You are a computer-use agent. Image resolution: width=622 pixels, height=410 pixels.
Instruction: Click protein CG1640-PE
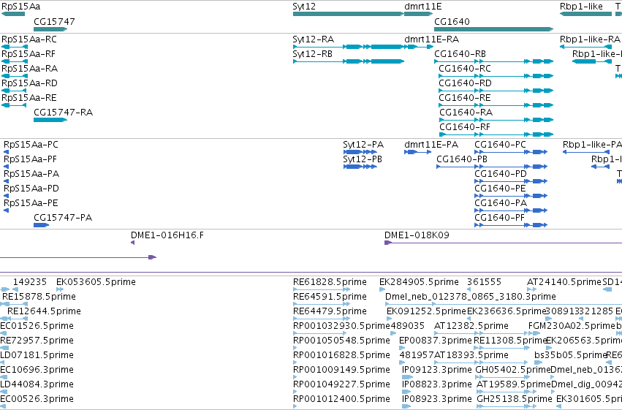[500, 189]
